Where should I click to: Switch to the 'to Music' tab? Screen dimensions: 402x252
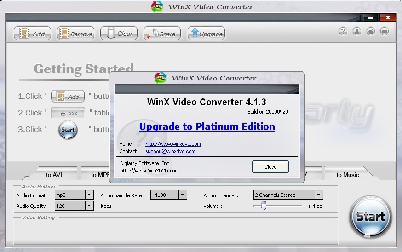[347, 175]
